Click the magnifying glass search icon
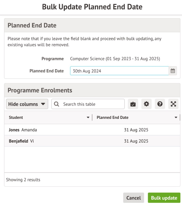Viewport: 182px width, 206px height. tap(57, 104)
